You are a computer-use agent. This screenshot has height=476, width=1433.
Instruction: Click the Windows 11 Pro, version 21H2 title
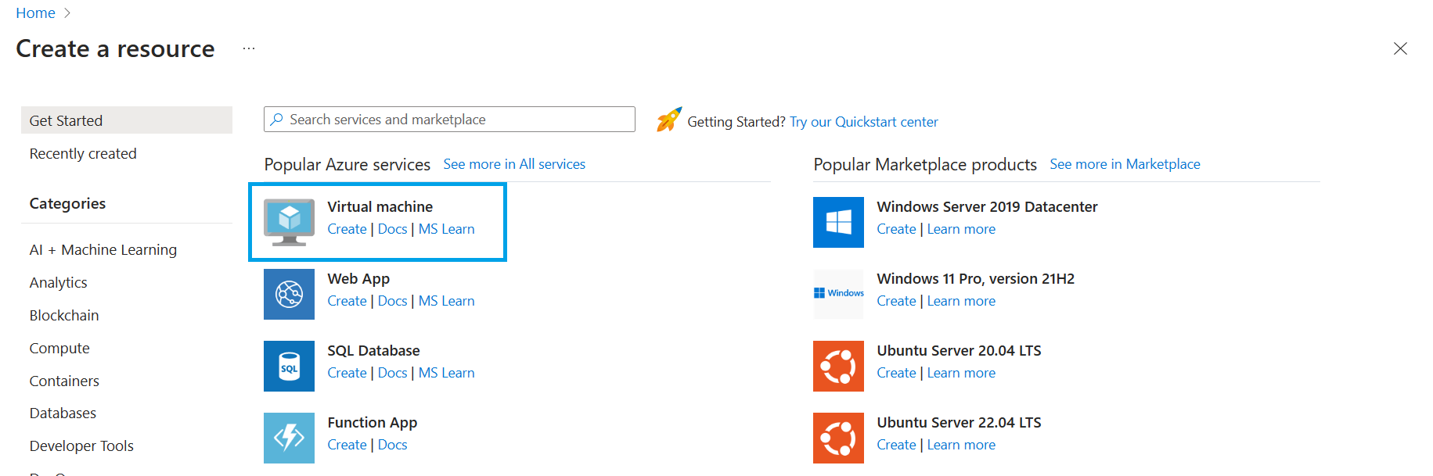coord(975,279)
